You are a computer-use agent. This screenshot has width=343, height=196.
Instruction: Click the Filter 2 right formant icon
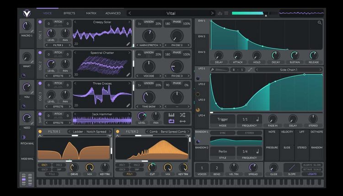188,136
